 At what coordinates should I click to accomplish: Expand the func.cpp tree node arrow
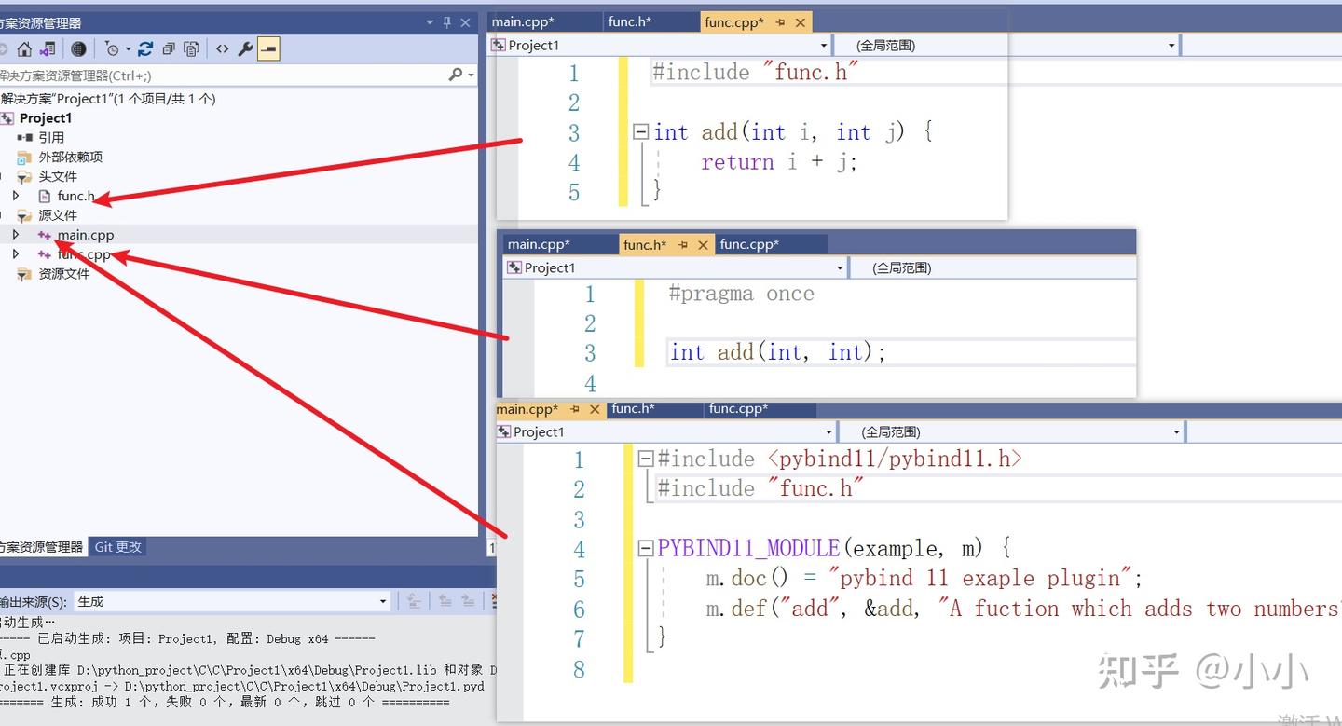(16, 254)
